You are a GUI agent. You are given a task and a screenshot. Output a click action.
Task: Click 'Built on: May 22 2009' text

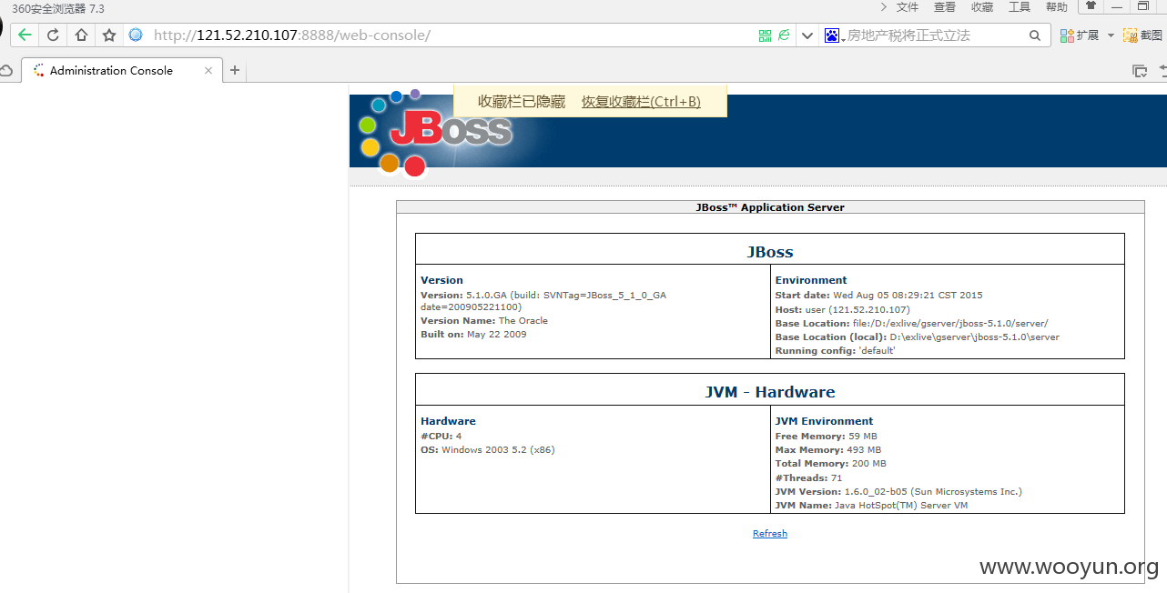click(x=473, y=335)
